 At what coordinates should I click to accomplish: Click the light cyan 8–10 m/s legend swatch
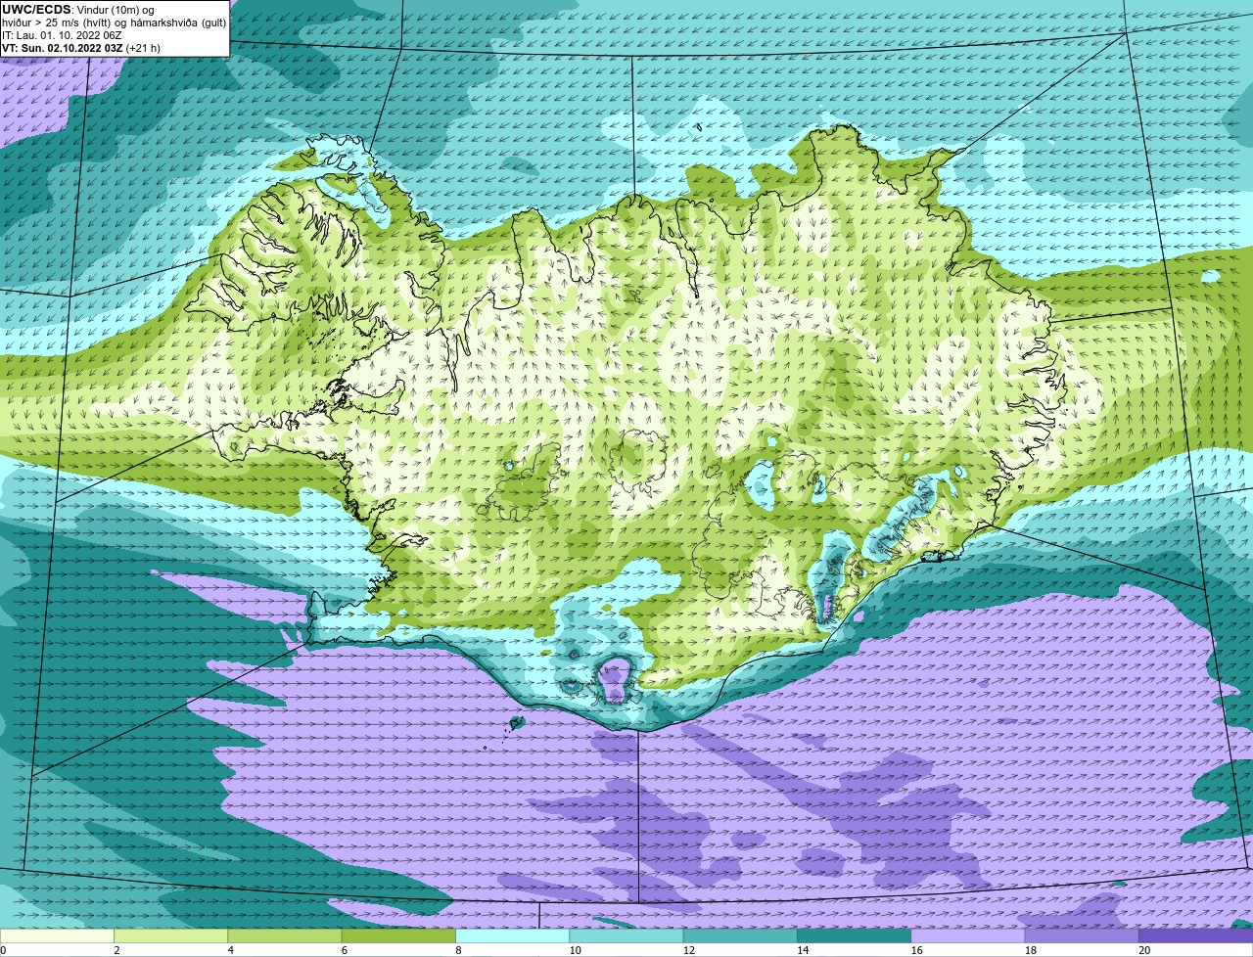[512, 936]
